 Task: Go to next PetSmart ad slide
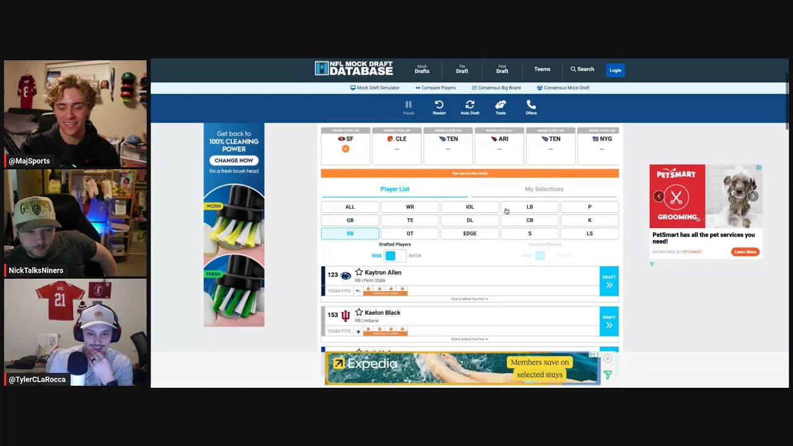click(753, 196)
